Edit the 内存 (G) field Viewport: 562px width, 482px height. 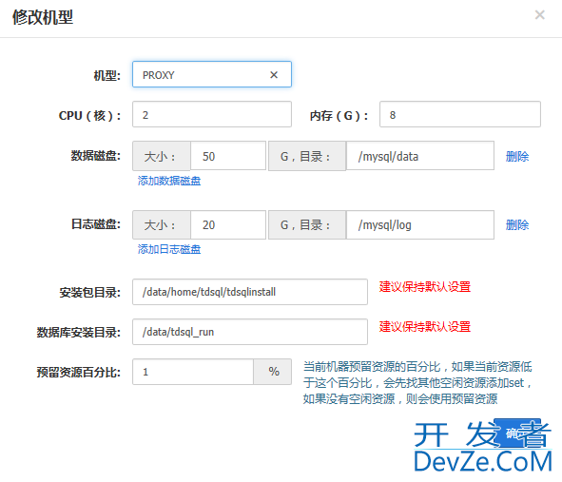pos(460,114)
